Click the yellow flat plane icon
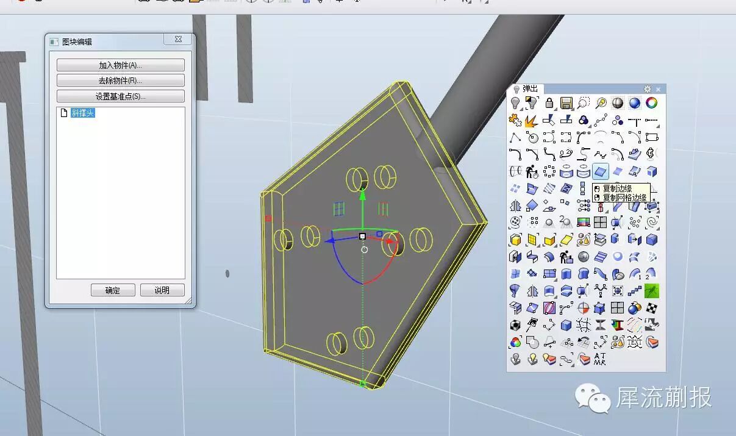The image size is (736, 436). click(566, 240)
